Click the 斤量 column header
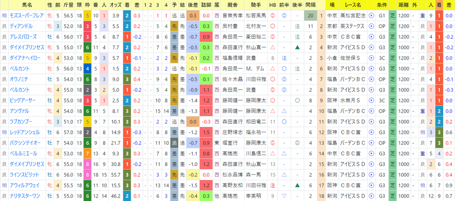Viewport: 455px width, 201px height. point(68,5)
